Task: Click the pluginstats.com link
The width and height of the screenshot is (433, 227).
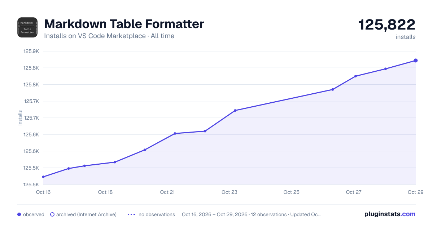Action: point(390,214)
